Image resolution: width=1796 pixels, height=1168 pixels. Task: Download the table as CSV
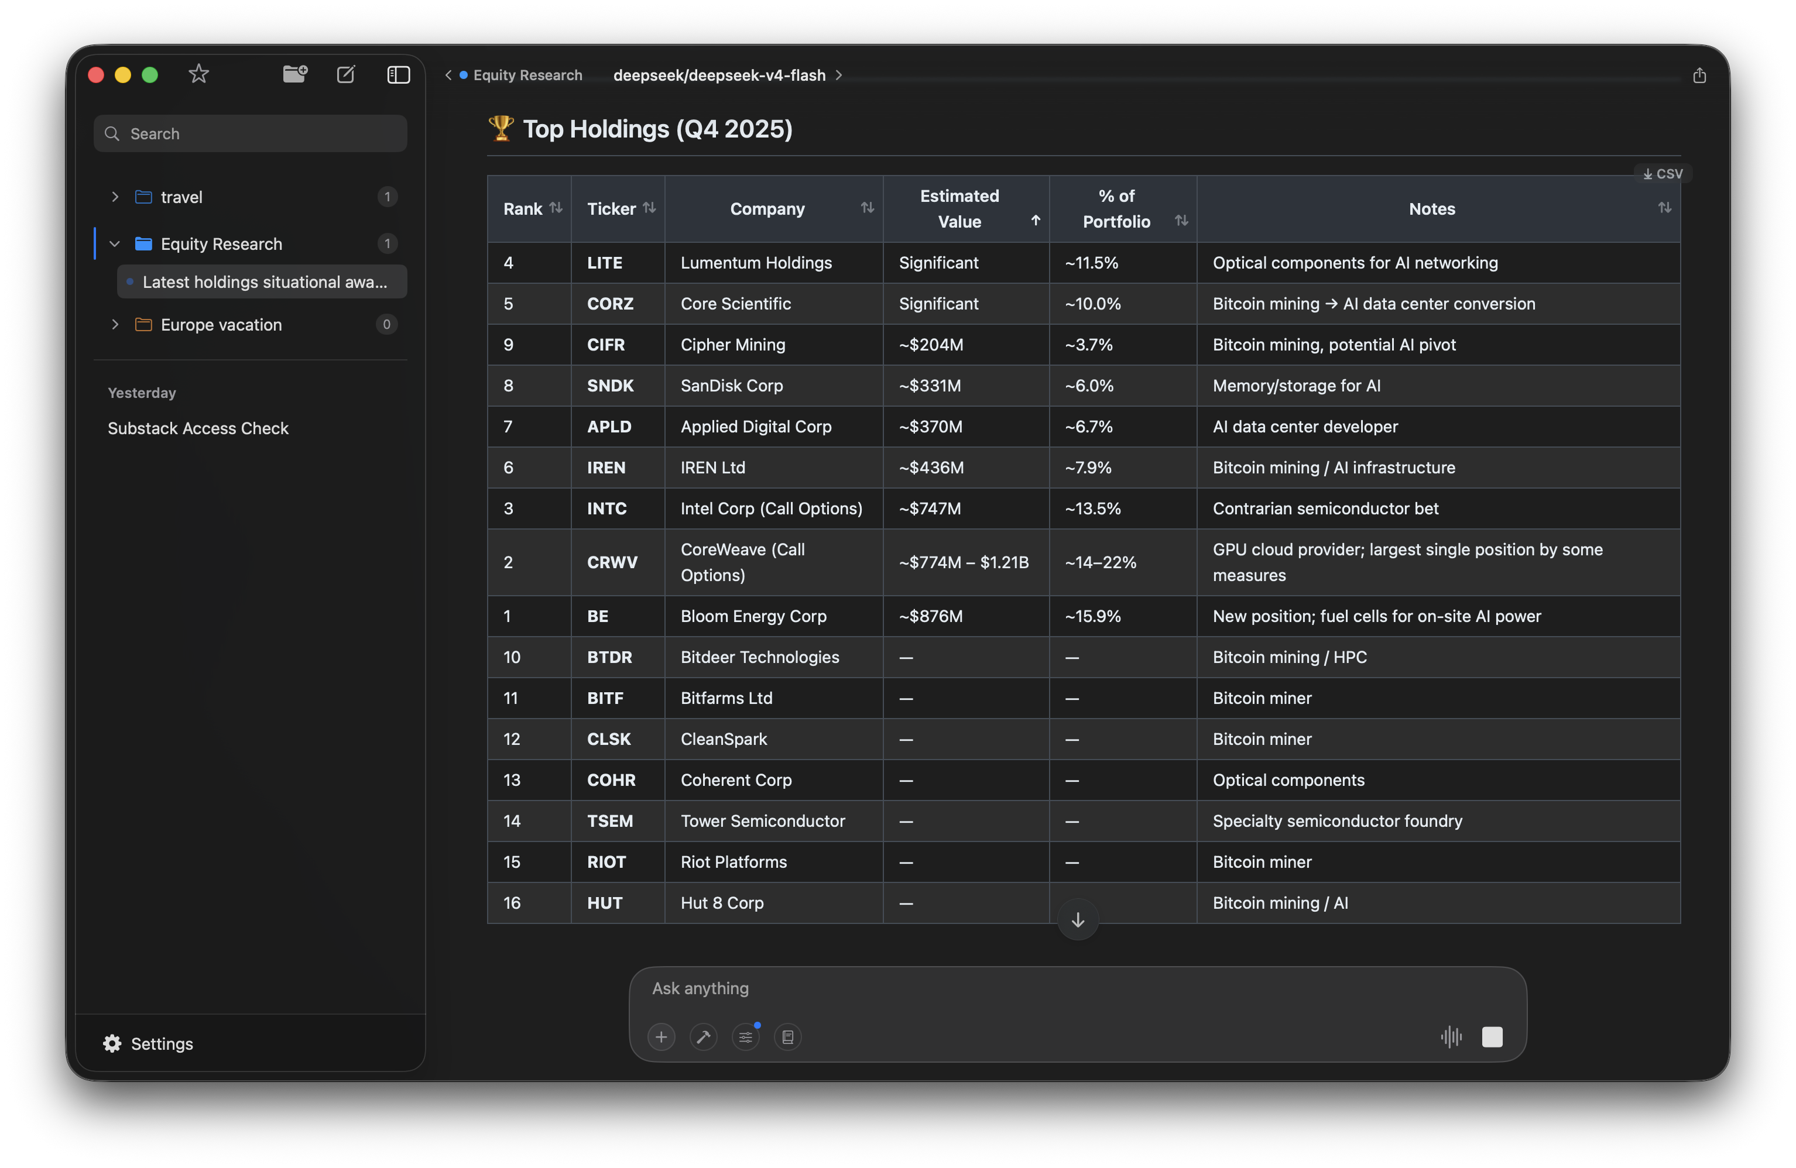click(x=1663, y=174)
